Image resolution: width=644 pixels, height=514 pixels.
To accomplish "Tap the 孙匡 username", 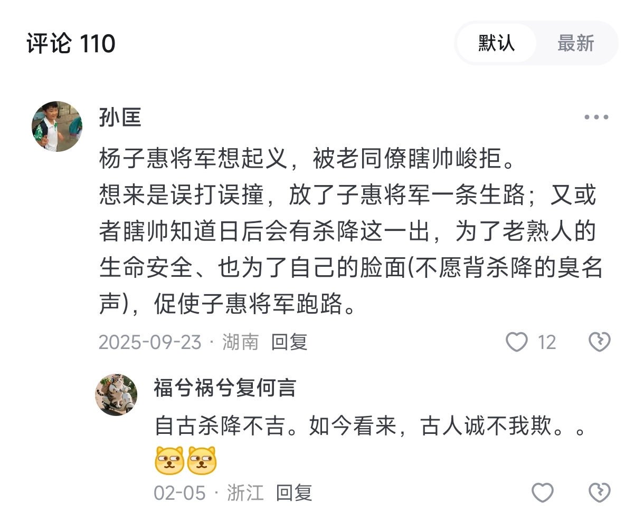I will point(120,118).
